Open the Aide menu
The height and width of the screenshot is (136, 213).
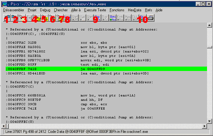tap(159, 10)
